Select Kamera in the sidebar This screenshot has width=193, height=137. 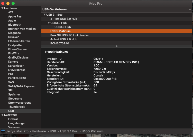tap(13, 62)
